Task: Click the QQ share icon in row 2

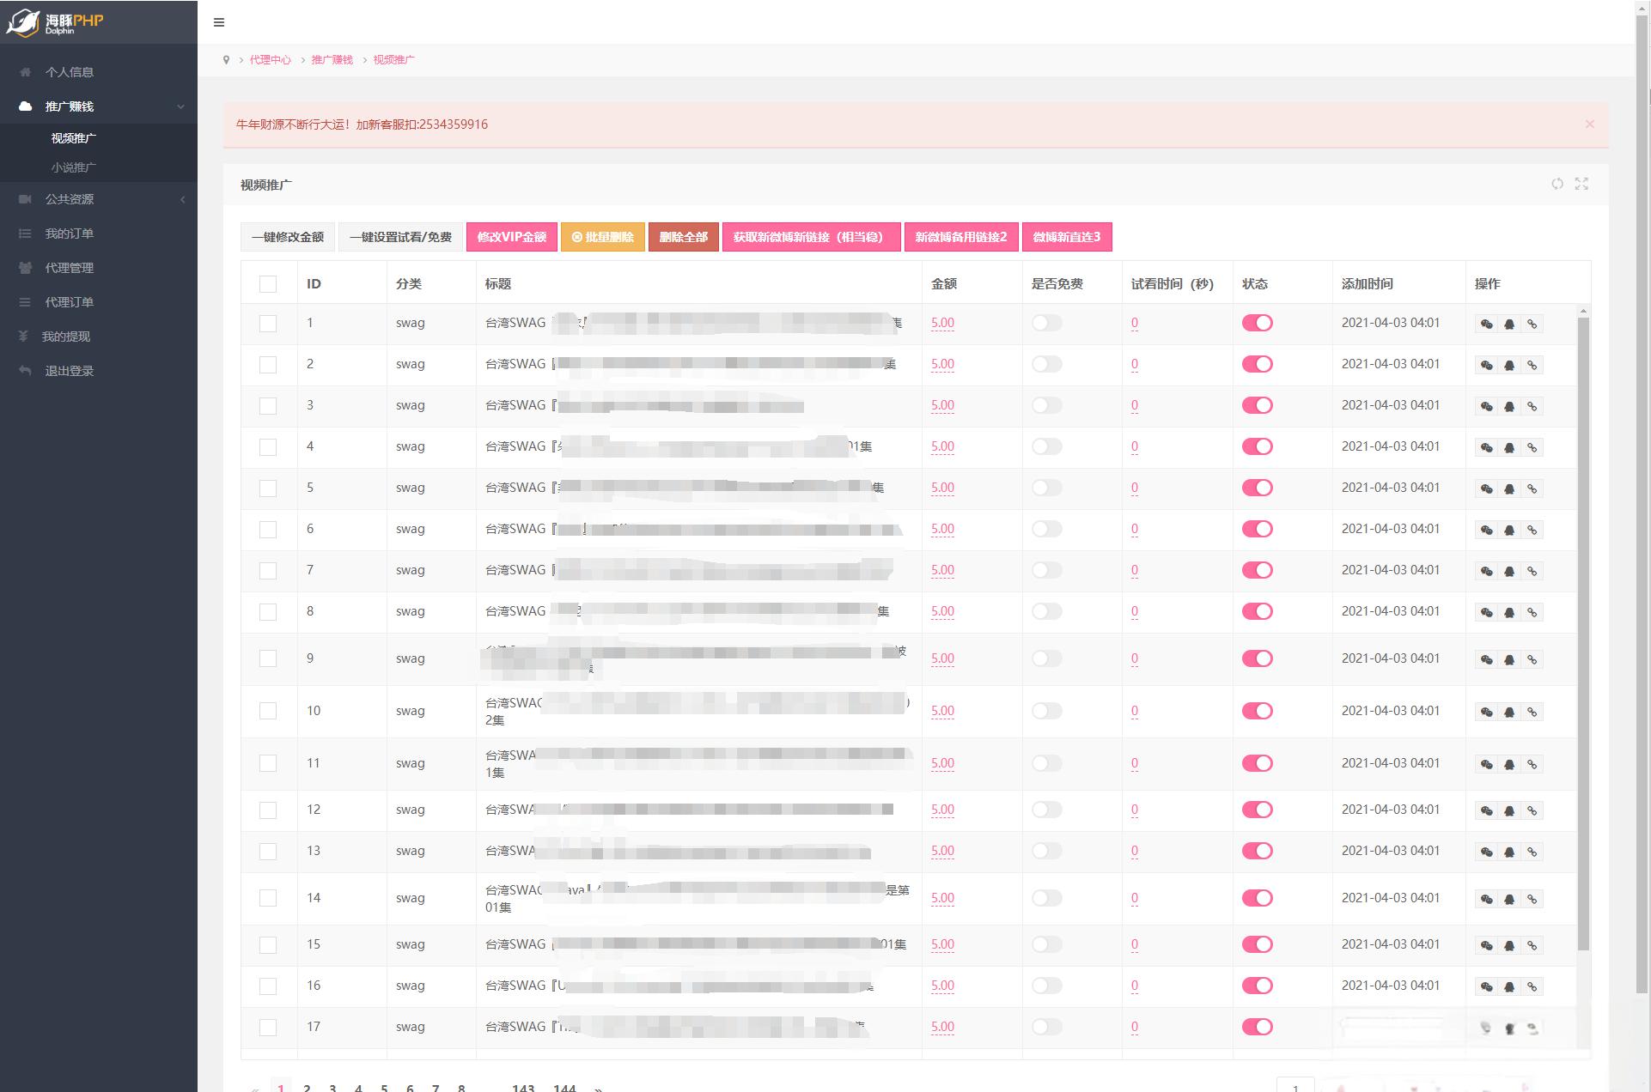Action: [x=1509, y=365]
